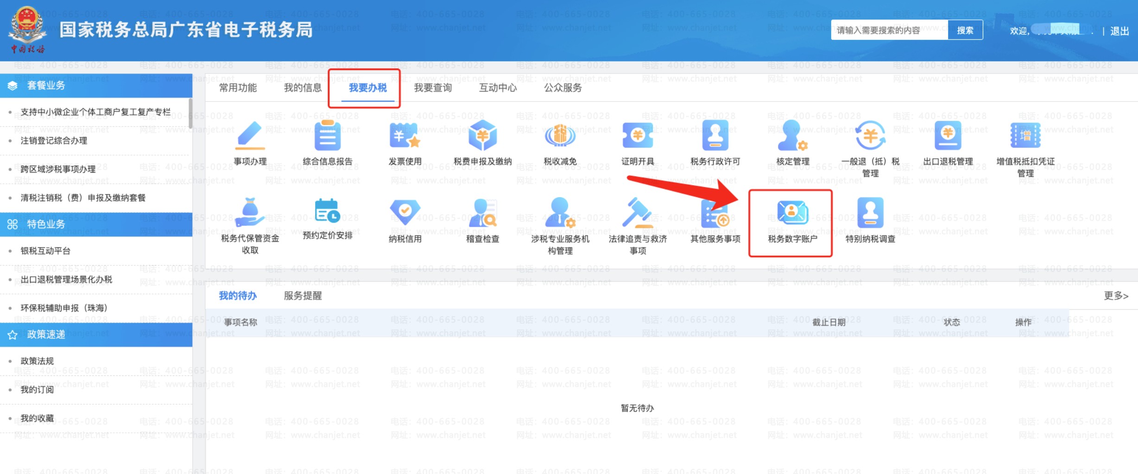This screenshot has width=1138, height=474.
Task: Expand 更多> in the to-do panel
Action: coord(1116,295)
